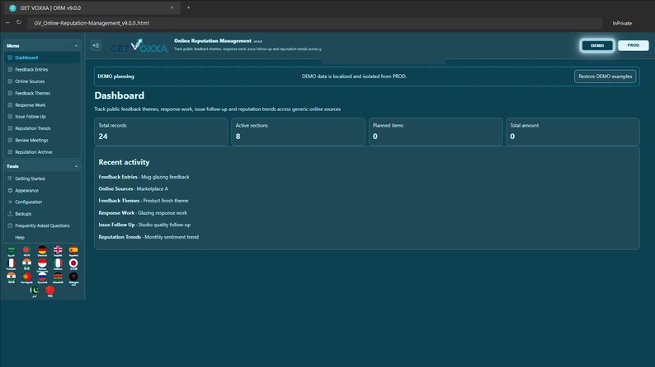
Task: Click the Dashboard page heading
Action: pos(119,95)
